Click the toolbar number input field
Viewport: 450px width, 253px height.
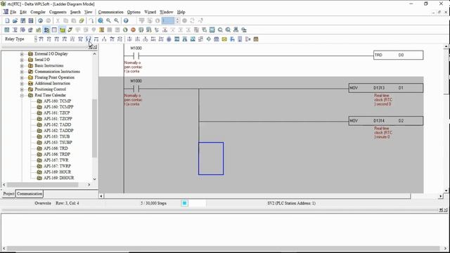168,20
